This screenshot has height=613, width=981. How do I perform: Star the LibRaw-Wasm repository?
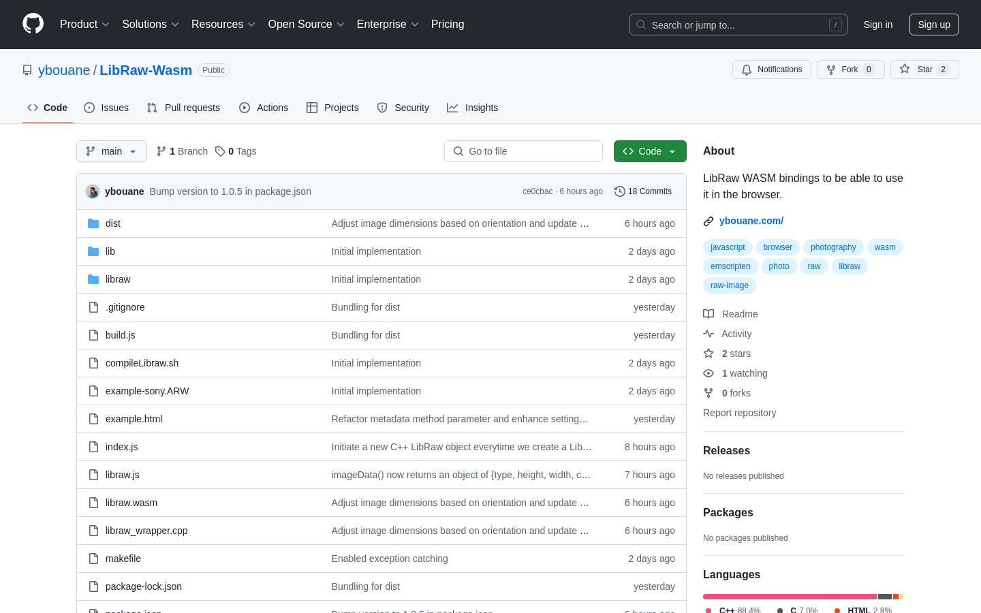[924, 69]
